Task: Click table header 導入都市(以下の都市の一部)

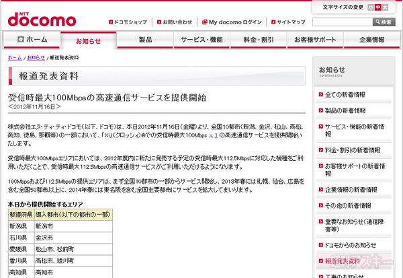Action: [x=73, y=215]
